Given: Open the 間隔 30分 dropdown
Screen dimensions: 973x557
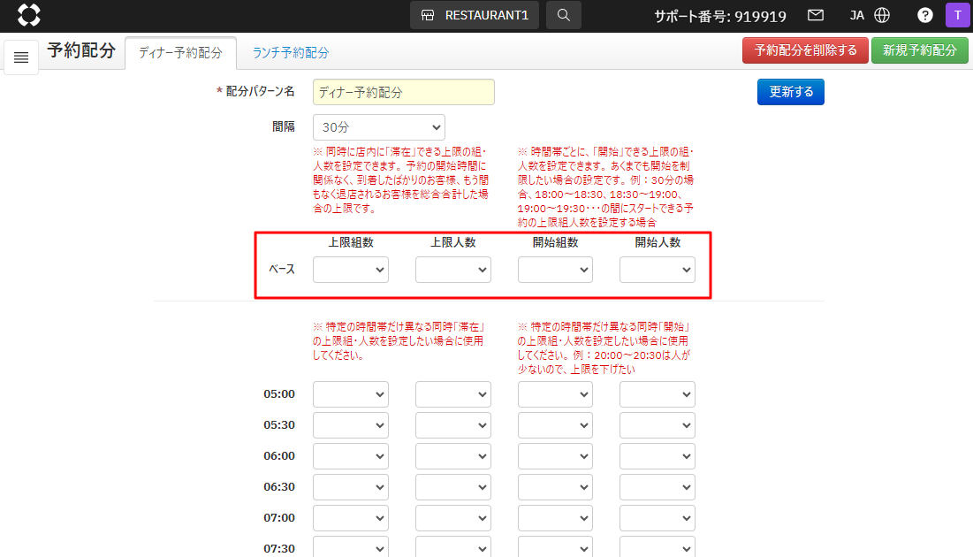Looking at the screenshot, I should pyautogui.click(x=379, y=127).
